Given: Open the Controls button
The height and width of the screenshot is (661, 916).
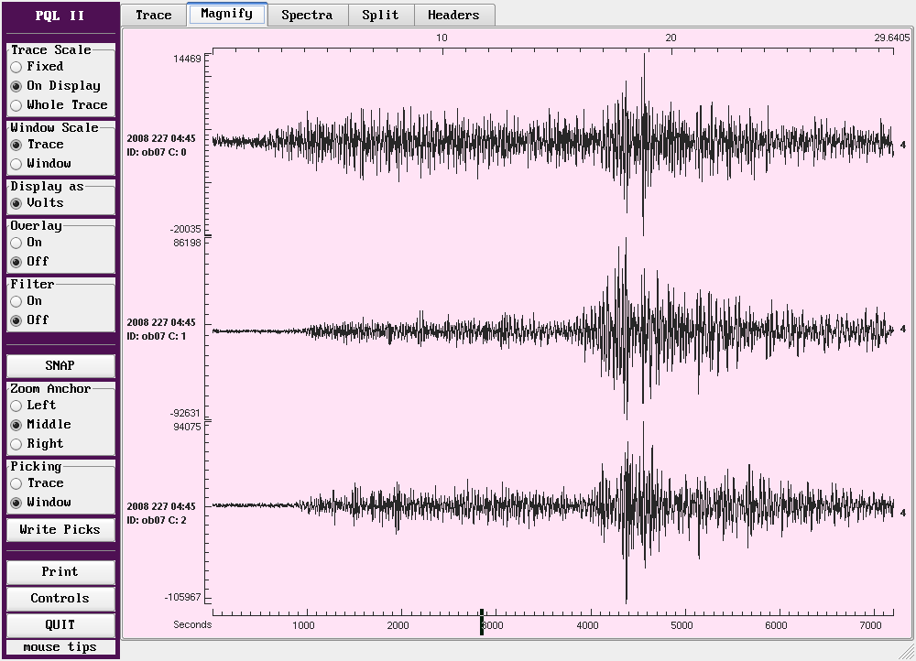Looking at the screenshot, I should point(60,599).
